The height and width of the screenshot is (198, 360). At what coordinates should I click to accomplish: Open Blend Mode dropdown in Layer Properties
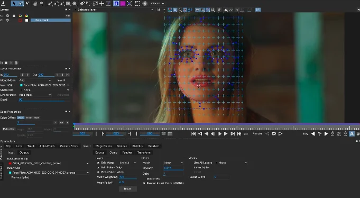click(35, 80)
